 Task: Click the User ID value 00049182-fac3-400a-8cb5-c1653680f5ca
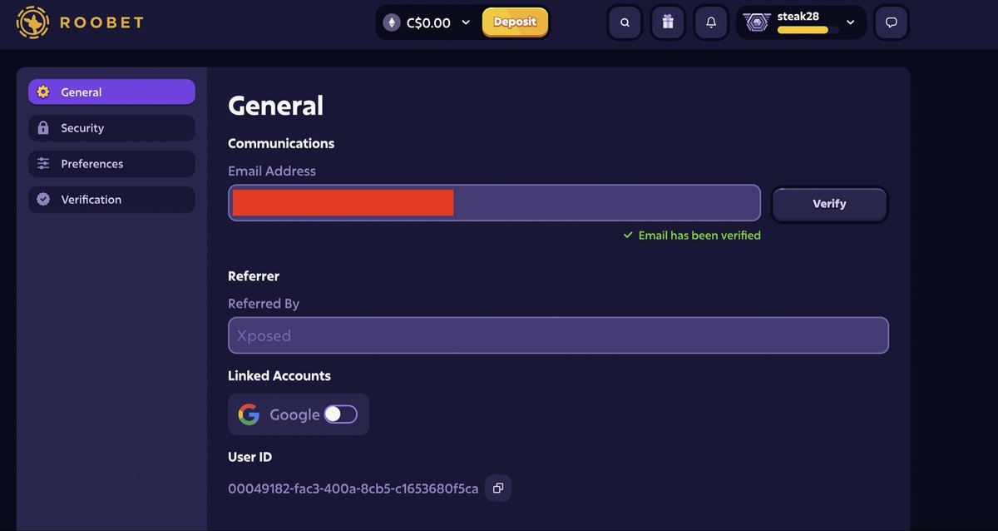(x=353, y=489)
